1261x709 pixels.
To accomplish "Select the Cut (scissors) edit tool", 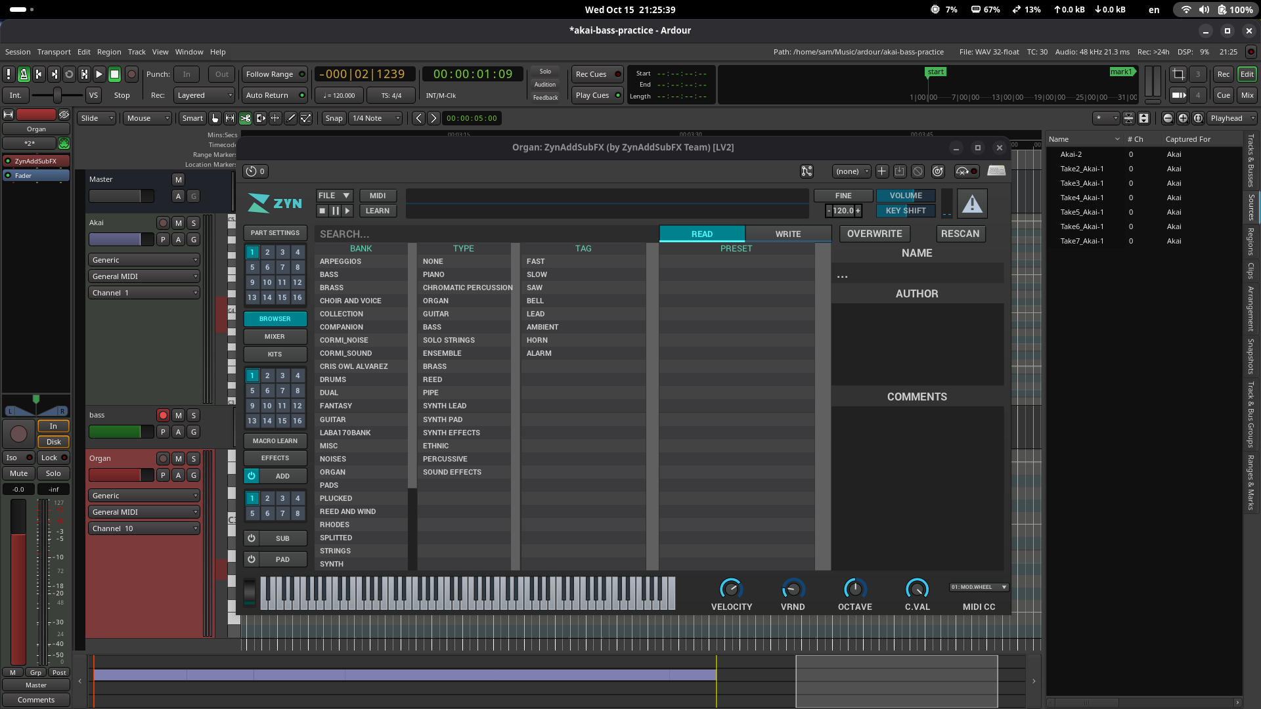I will pyautogui.click(x=245, y=118).
